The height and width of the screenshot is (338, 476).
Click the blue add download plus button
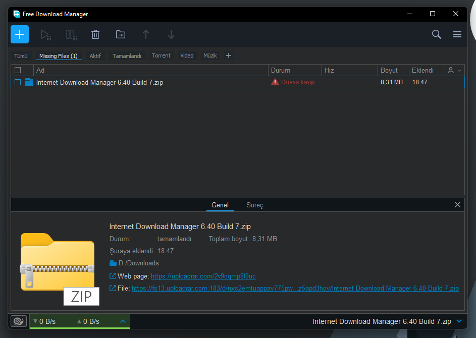pyautogui.click(x=20, y=34)
